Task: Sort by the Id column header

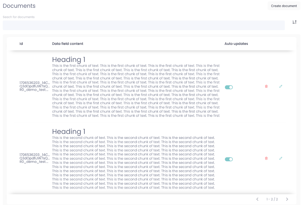Action: coord(21,43)
